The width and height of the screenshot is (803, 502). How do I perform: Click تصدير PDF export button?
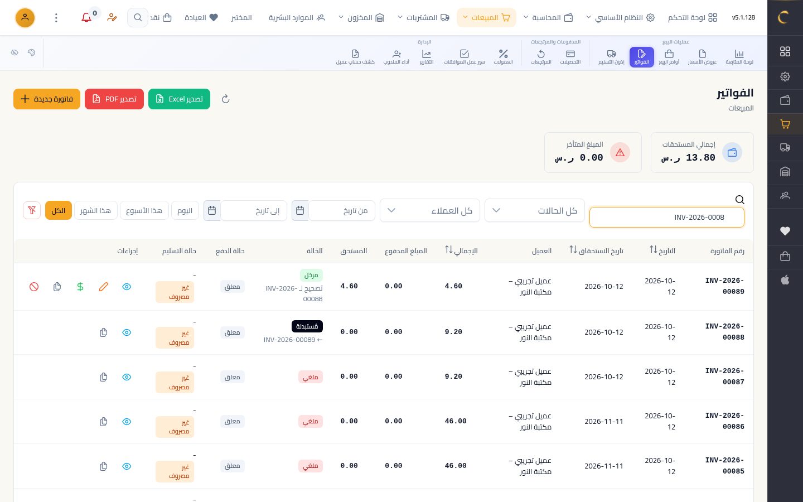(114, 99)
